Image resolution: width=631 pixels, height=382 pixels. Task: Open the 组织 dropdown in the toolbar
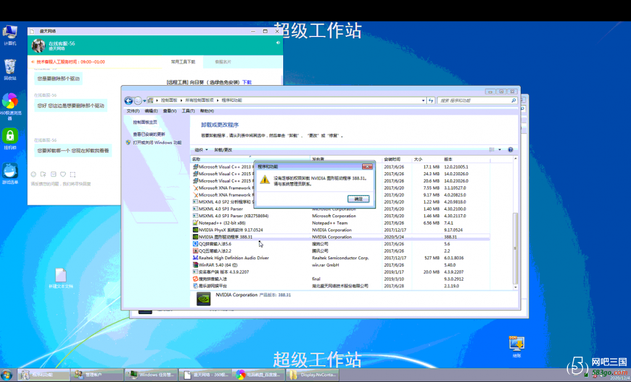201,150
